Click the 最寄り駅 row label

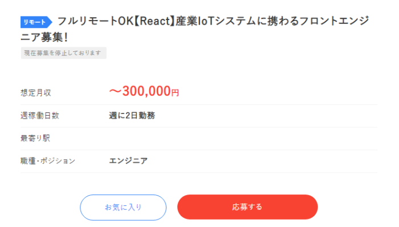click(35, 138)
